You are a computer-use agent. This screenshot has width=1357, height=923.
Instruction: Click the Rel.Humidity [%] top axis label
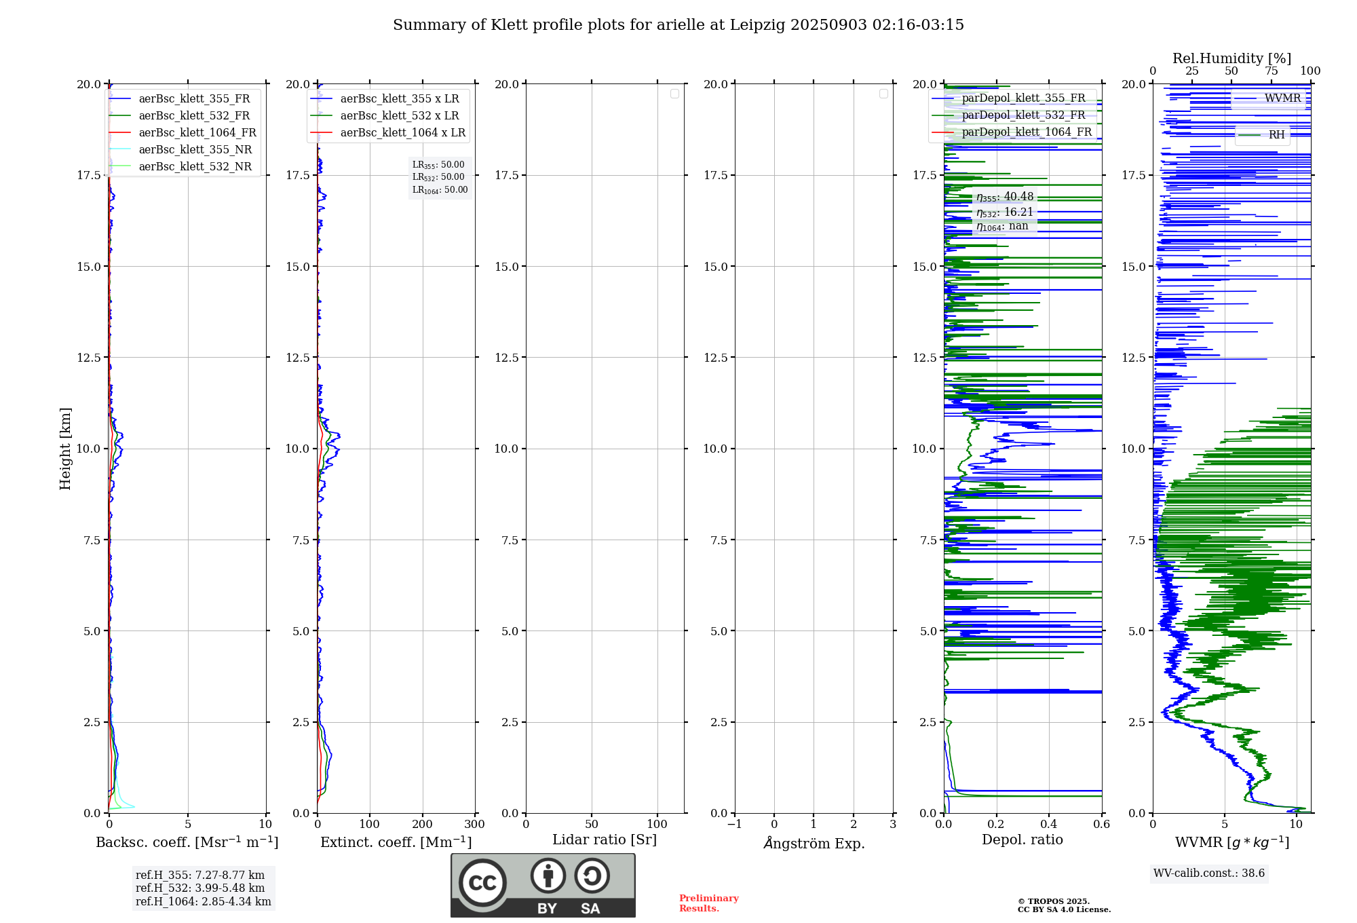pos(1231,58)
